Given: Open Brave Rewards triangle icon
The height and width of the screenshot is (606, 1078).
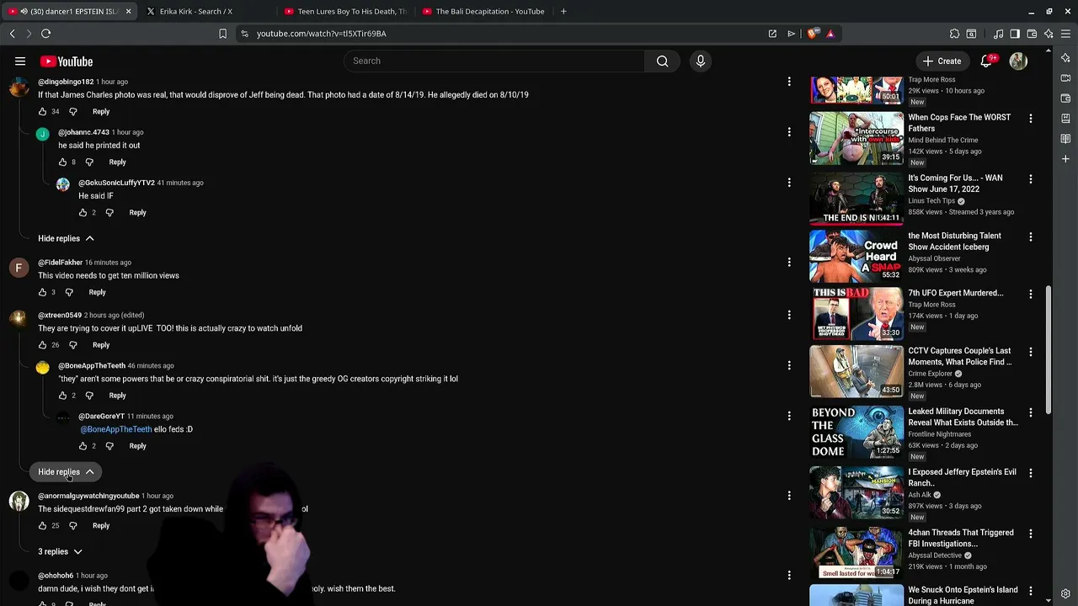Looking at the screenshot, I should click(x=830, y=34).
